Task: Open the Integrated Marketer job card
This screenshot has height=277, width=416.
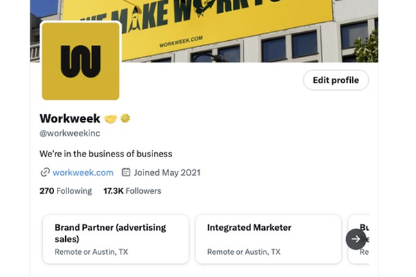Action: (x=268, y=240)
